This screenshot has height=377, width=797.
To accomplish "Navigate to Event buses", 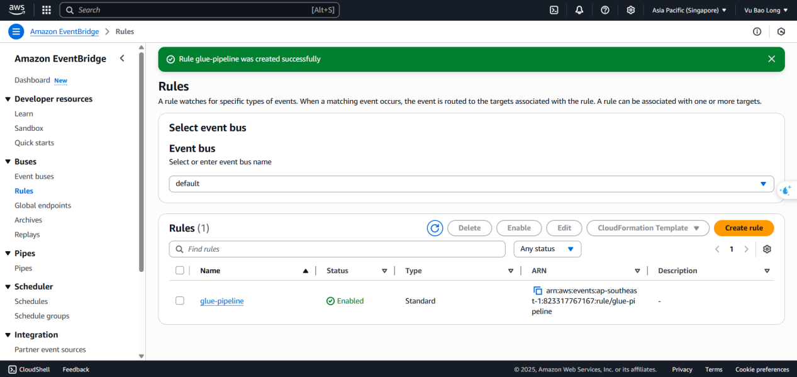I will tap(34, 176).
